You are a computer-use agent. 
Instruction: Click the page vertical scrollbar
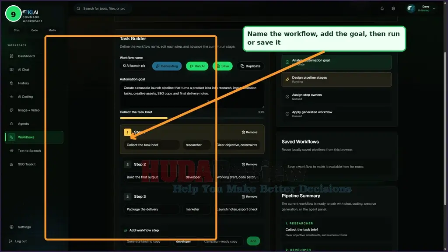coord(445,129)
